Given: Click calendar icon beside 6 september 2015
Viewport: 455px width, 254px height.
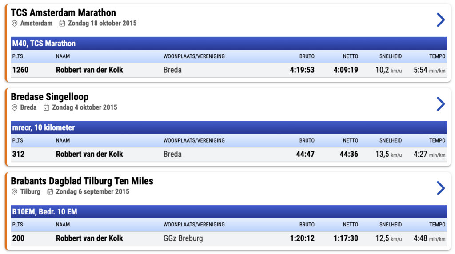Looking at the screenshot, I should tap(50, 192).
